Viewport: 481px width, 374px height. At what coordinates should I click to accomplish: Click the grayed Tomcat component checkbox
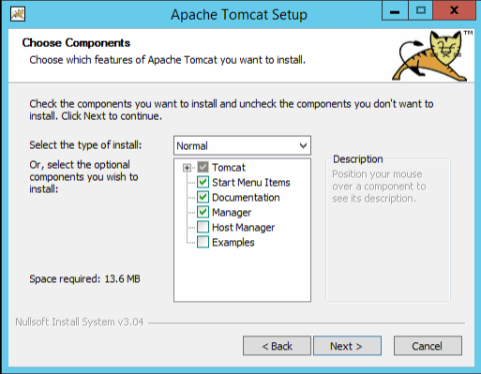point(203,167)
